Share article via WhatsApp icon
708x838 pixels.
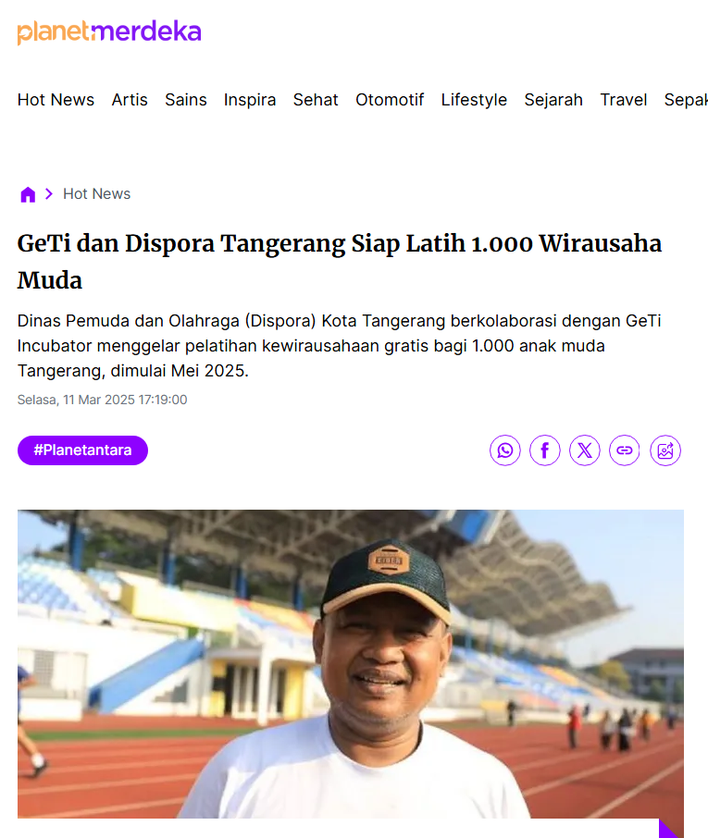click(504, 450)
